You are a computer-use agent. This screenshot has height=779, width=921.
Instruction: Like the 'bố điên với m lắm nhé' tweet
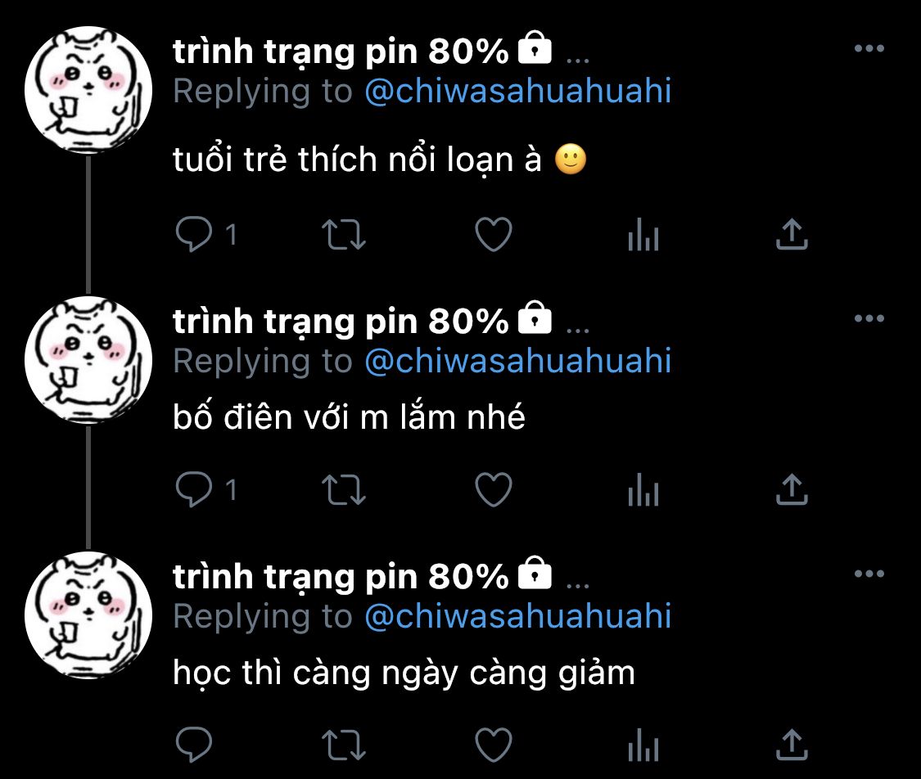(494, 489)
